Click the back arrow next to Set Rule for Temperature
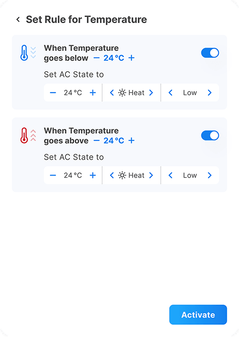The image size is (239, 337). (17, 19)
